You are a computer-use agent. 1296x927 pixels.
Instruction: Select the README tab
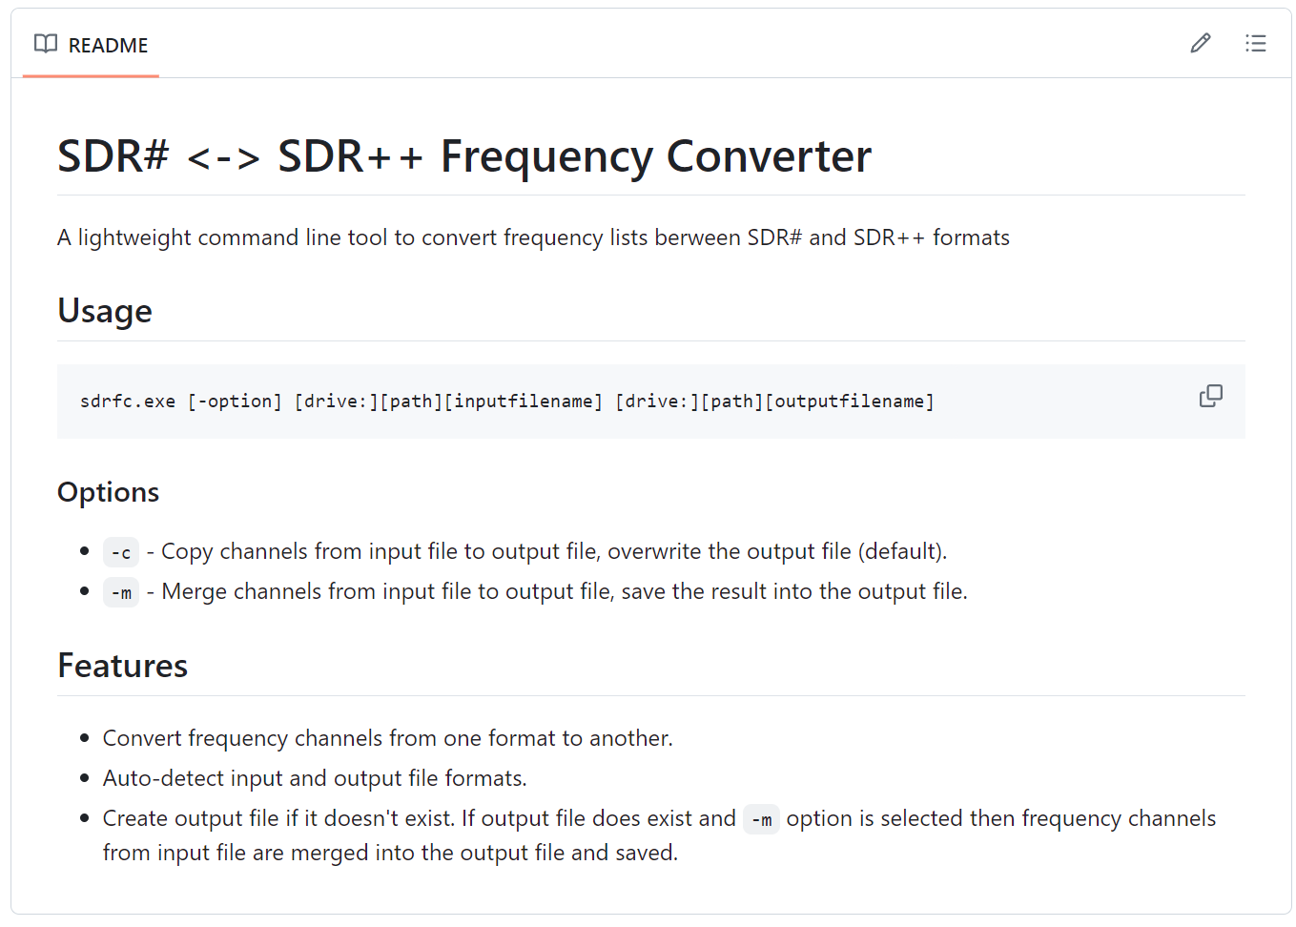coord(91,45)
